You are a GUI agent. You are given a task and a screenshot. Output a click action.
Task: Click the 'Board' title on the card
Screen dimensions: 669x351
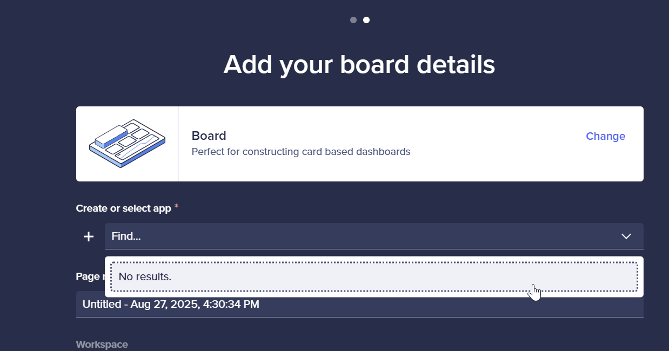(209, 136)
